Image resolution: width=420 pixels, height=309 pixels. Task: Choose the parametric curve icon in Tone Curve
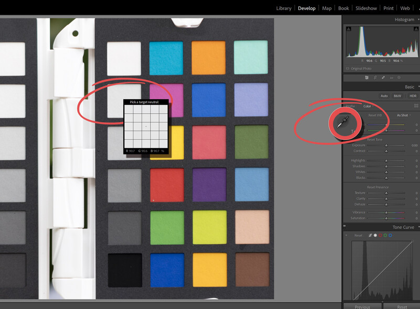[370, 235]
